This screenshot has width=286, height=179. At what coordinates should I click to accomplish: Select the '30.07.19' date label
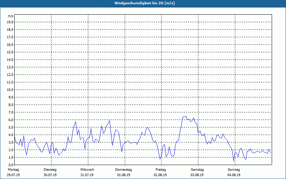pos(50,175)
